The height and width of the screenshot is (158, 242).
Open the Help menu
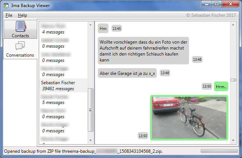[22, 15]
